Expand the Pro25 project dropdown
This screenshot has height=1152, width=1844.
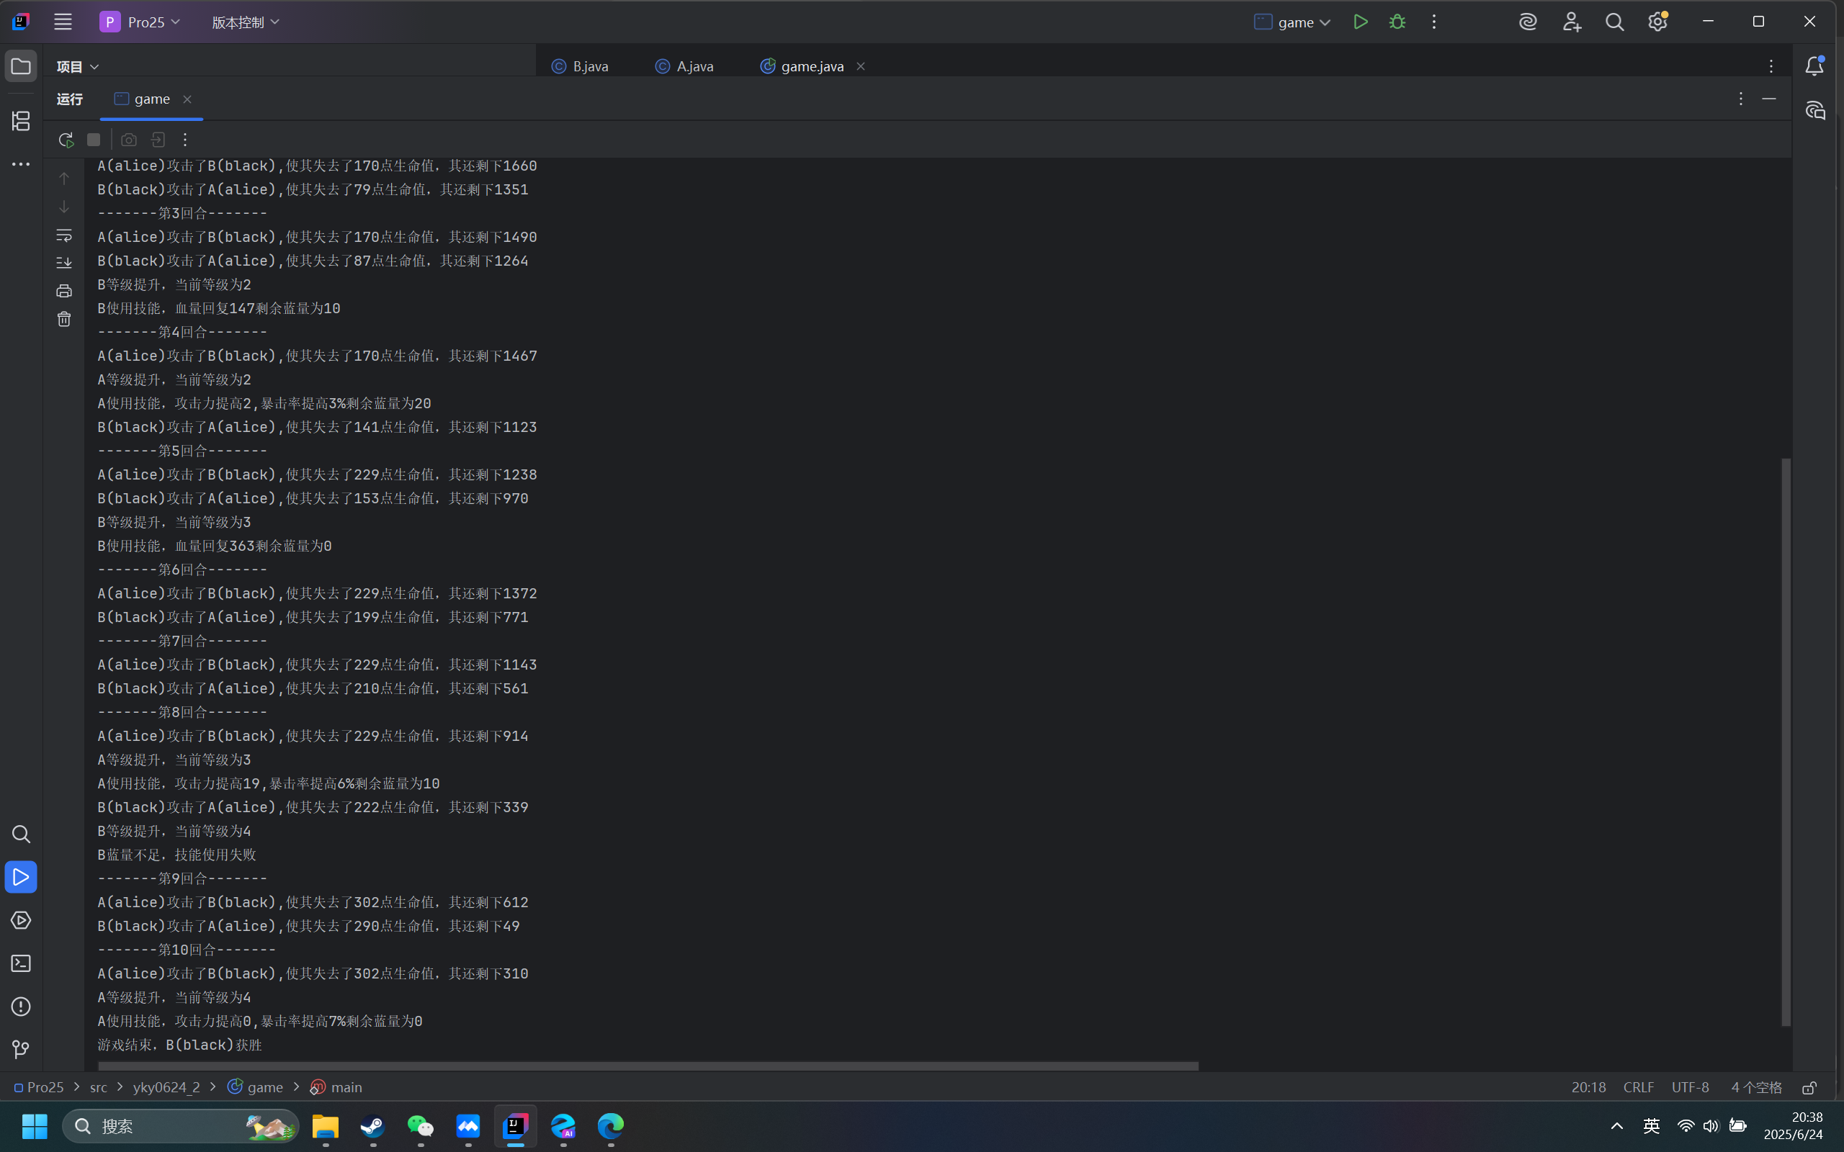pyautogui.click(x=141, y=22)
